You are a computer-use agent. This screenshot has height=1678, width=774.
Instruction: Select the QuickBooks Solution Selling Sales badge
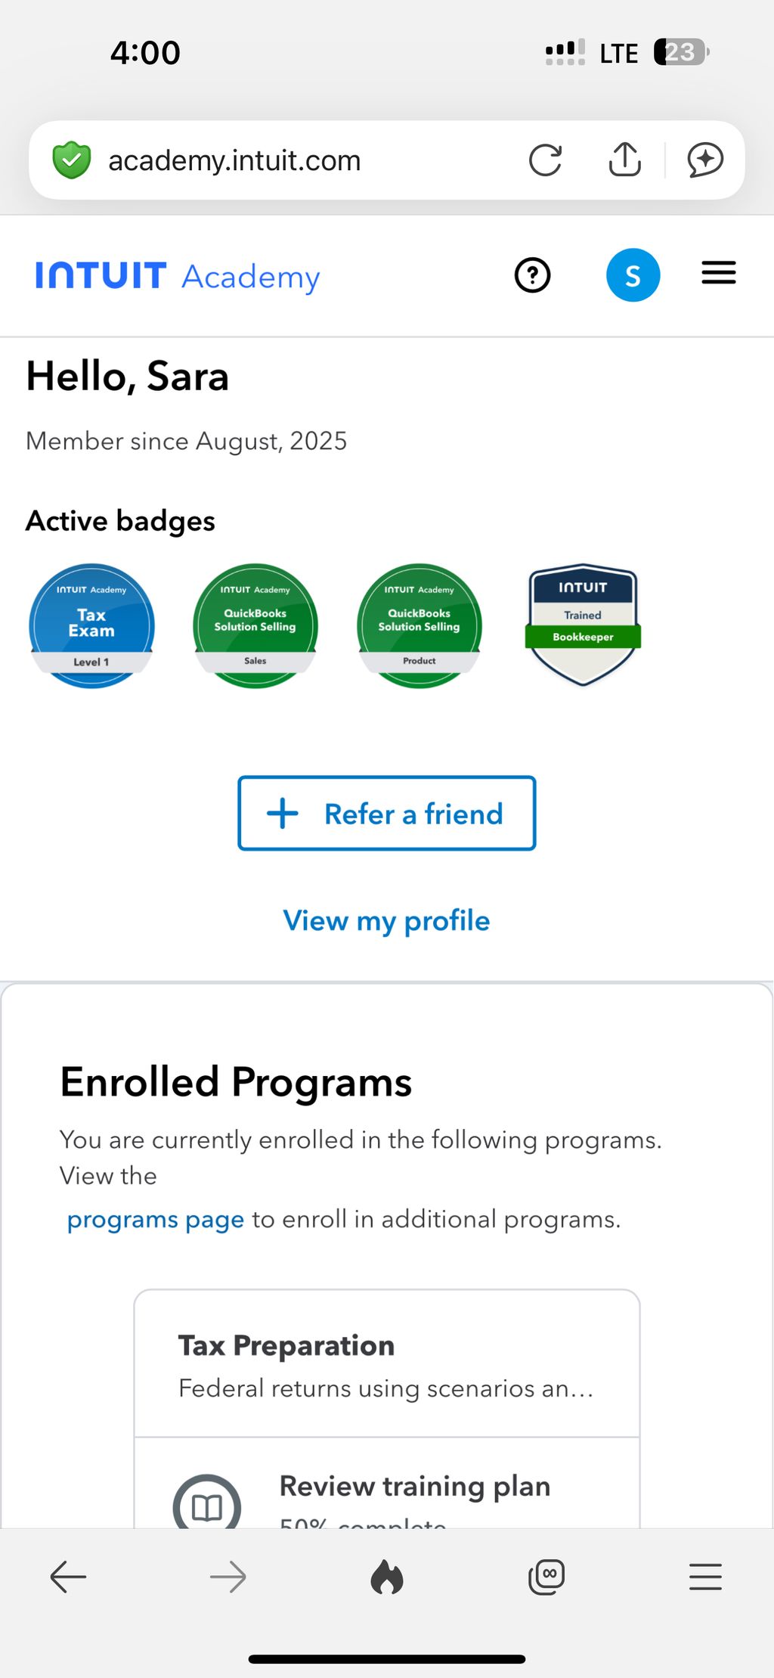coord(255,625)
